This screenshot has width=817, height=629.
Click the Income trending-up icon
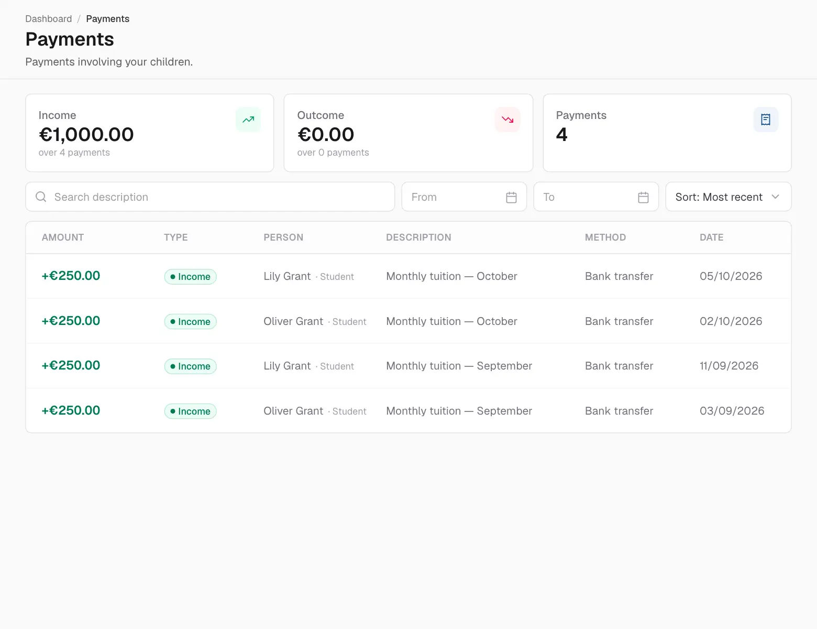click(248, 120)
